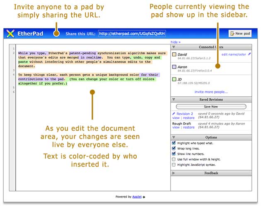Click the 'Share this URL:' label
261x207 pixels.
(80, 34)
